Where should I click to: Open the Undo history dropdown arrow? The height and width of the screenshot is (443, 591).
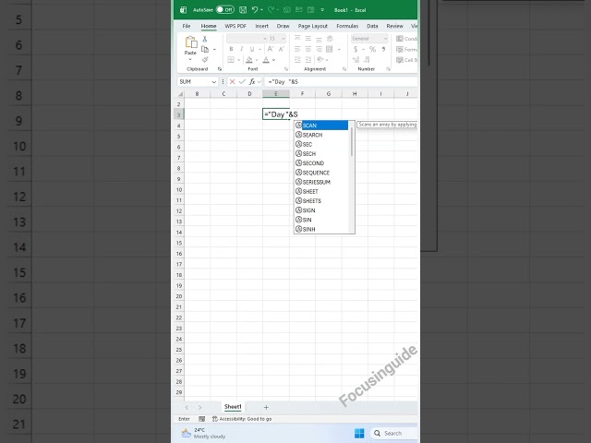[x=261, y=10]
